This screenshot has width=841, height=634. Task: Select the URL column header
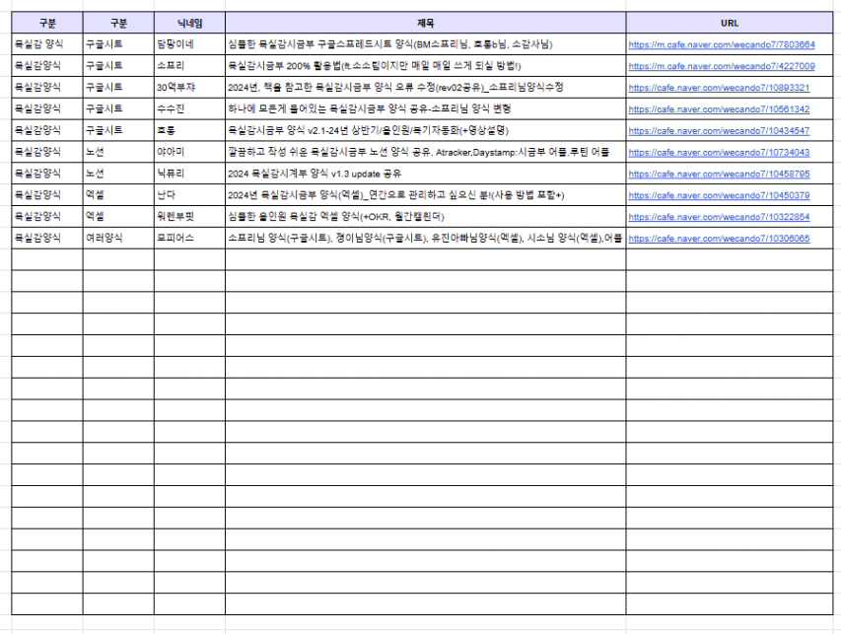(730, 23)
